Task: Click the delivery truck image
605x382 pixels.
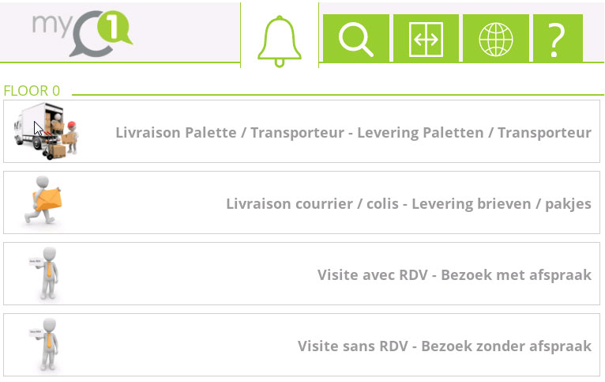Action: coord(46,131)
